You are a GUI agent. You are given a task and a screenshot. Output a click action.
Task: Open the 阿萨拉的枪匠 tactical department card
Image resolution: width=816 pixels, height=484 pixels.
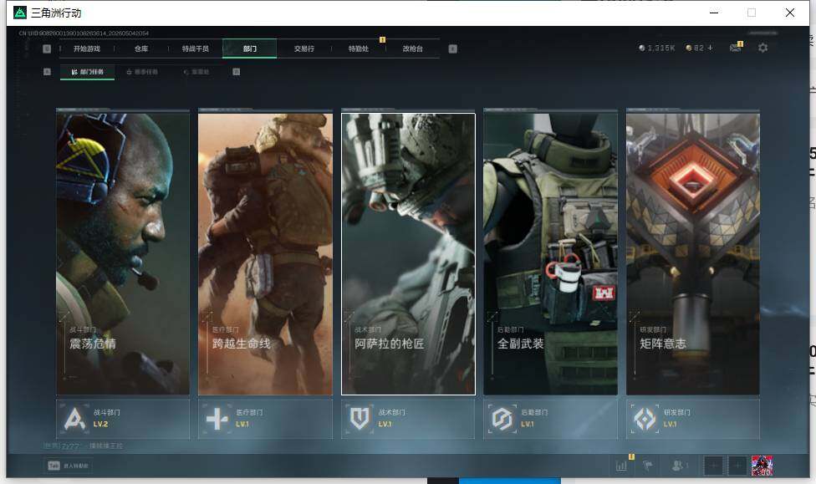(x=408, y=254)
